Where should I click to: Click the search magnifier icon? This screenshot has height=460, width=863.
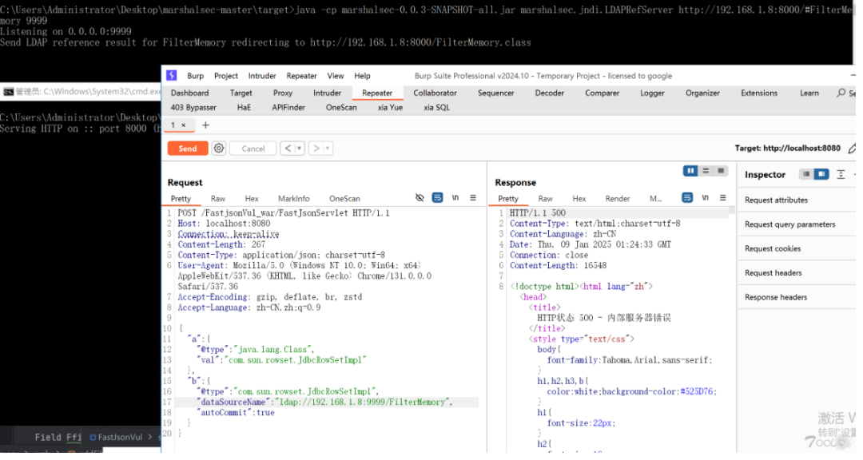coord(841,93)
